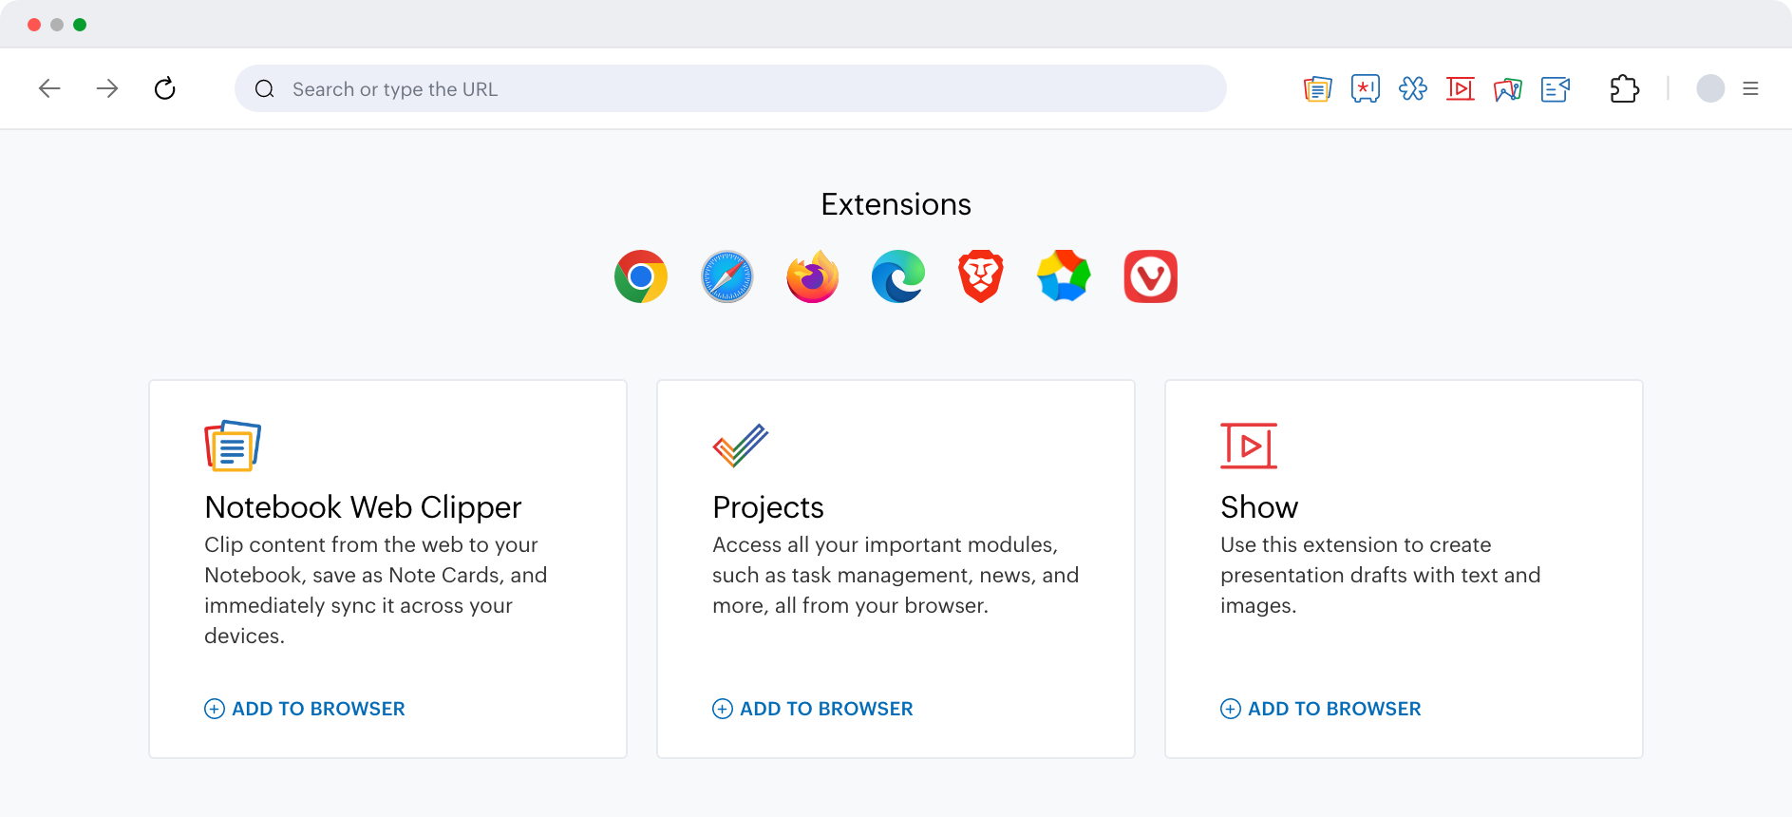Add Show extension to browser
This screenshot has width=1792, height=817.
coord(1321,709)
